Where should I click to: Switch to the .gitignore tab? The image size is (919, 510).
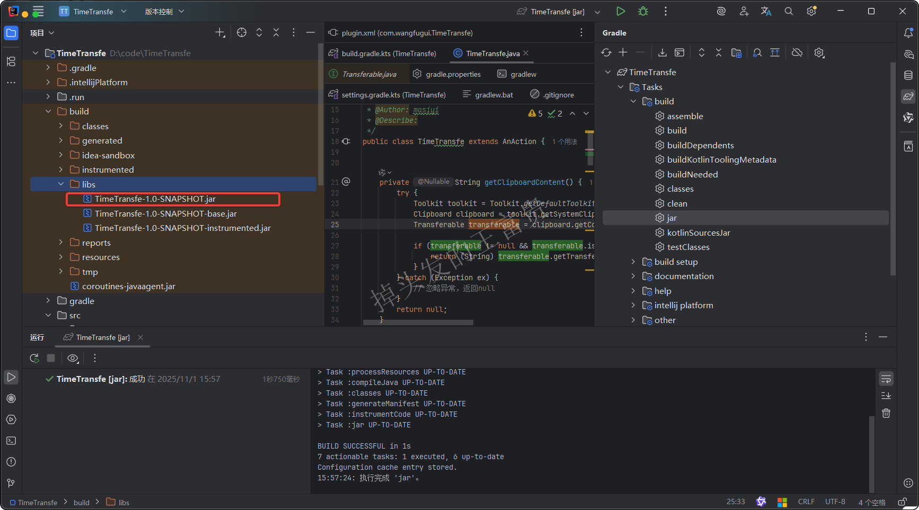tap(552, 95)
